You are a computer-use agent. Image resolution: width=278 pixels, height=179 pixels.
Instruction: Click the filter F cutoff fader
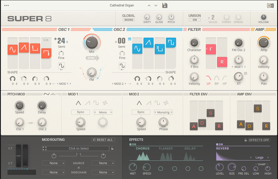pyautogui.click(x=211, y=49)
